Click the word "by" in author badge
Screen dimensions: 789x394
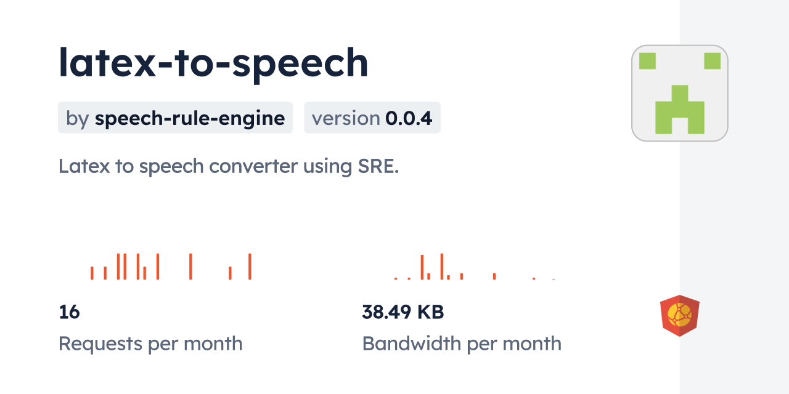pyautogui.click(x=78, y=118)
